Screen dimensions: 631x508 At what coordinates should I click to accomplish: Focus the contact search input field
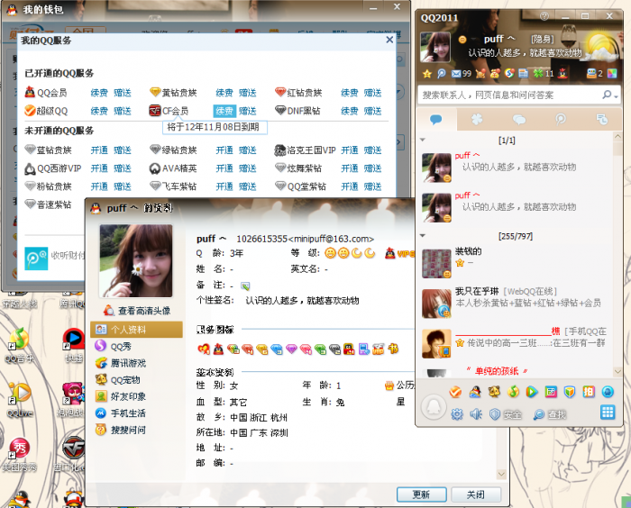[x=511, y=95]
